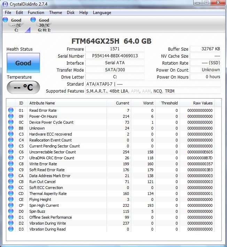
Task: Click the status orb for UltraDMA CRC Error Count
Action: (11, 158)
